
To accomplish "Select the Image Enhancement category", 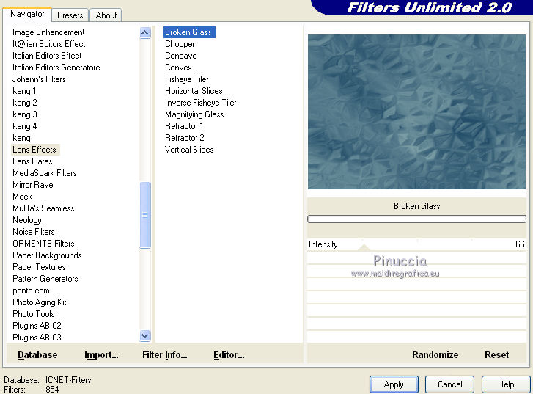I will (48, 32).
